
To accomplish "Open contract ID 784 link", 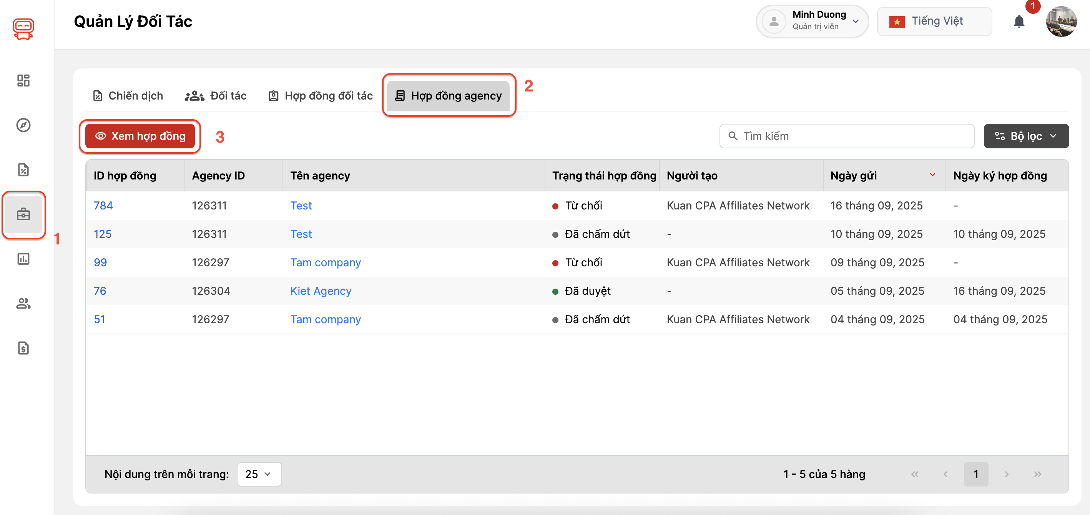I will (x=103, y=206).
